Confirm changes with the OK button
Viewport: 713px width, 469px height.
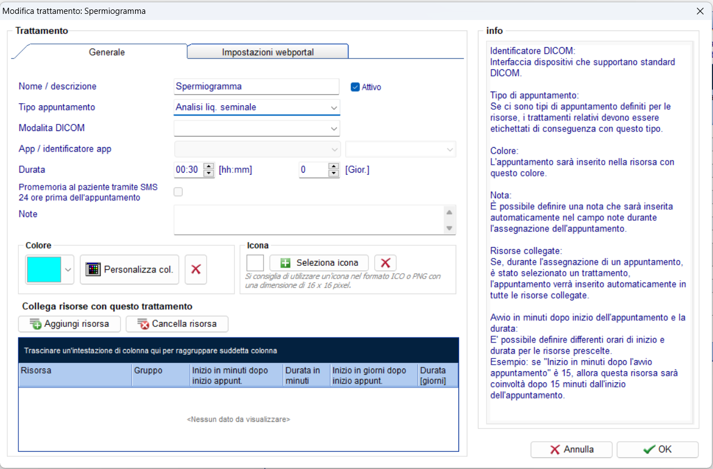pos(657,450)
